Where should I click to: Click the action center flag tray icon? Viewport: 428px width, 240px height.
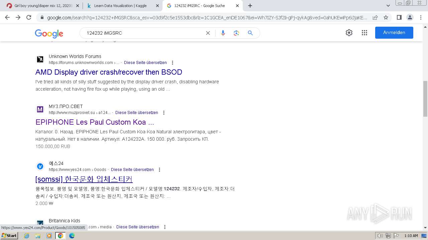click(396, 236)
